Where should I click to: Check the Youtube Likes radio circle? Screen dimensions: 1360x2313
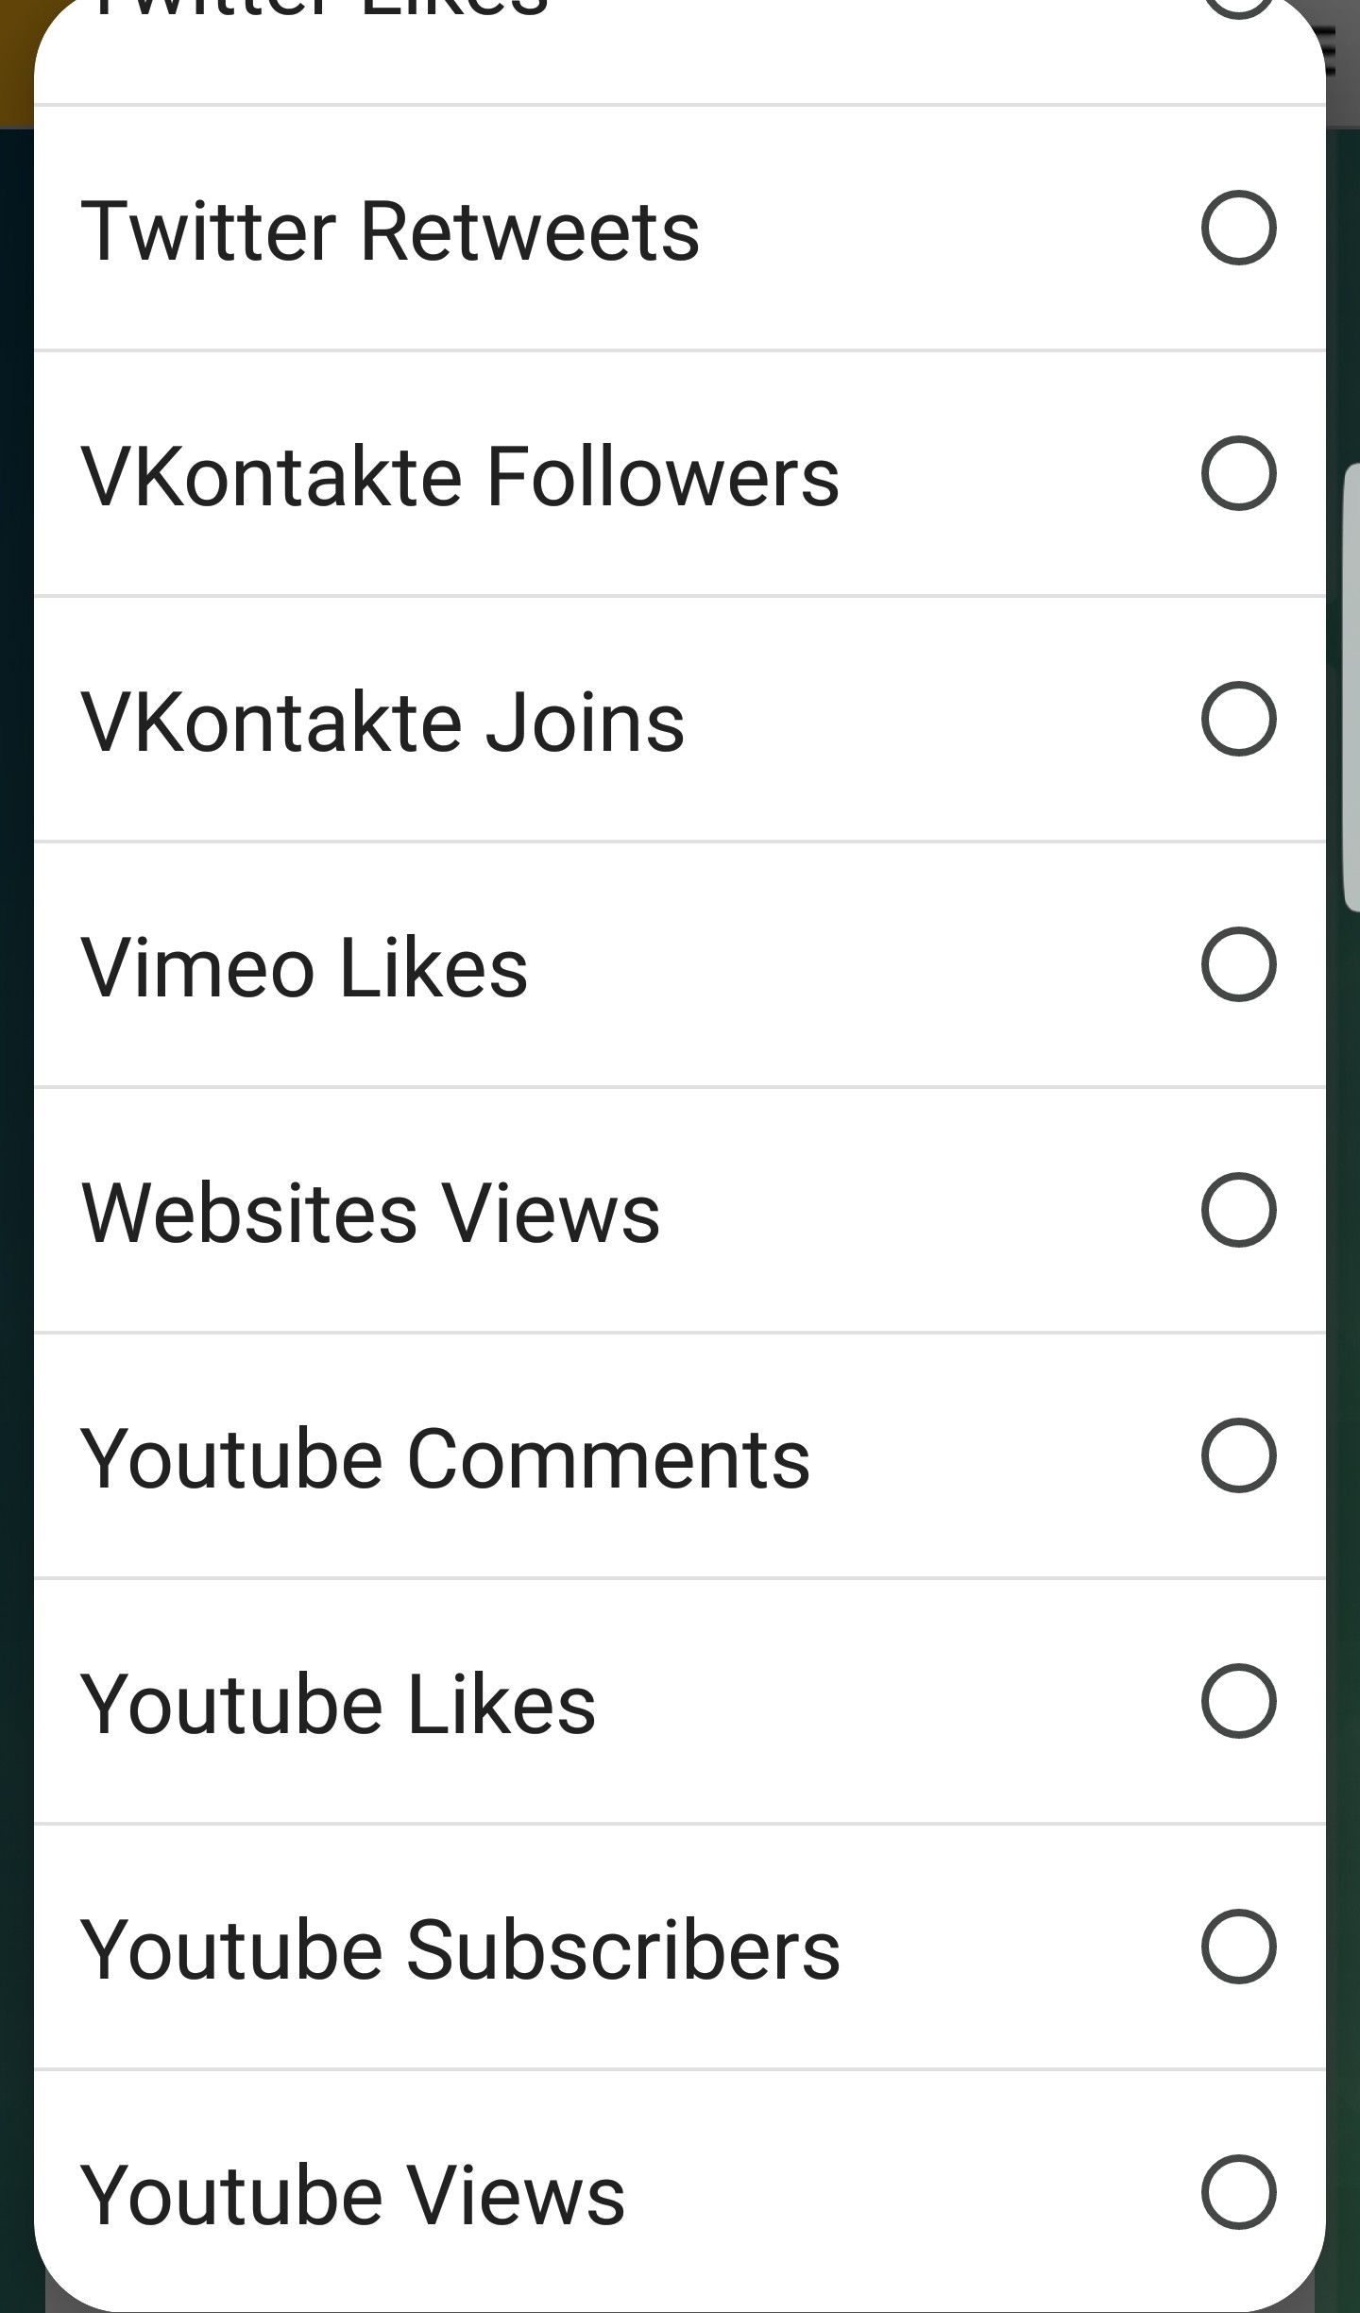[1238, 1701]
